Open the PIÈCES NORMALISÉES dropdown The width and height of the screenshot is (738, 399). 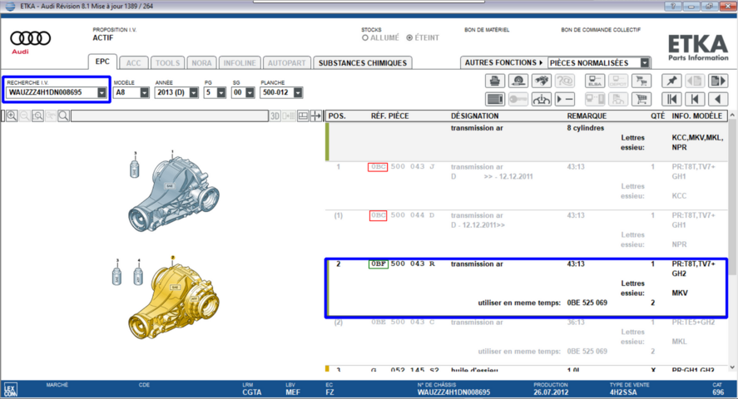[645, 62]
